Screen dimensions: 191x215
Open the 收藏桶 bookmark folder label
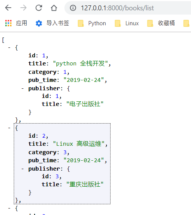click(166, 23)
